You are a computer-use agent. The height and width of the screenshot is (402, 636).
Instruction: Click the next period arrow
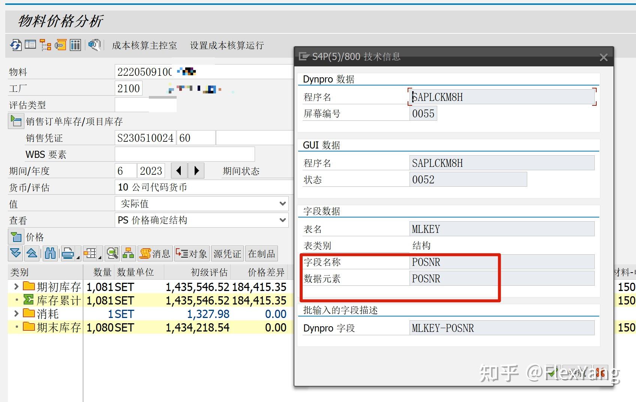point(196,171)
